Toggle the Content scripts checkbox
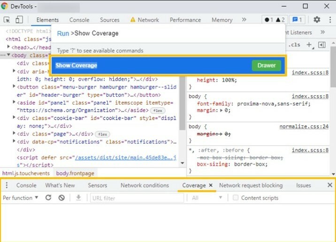Image resolution: width=336 pixels, height=242 pixels. coord(235,197)
